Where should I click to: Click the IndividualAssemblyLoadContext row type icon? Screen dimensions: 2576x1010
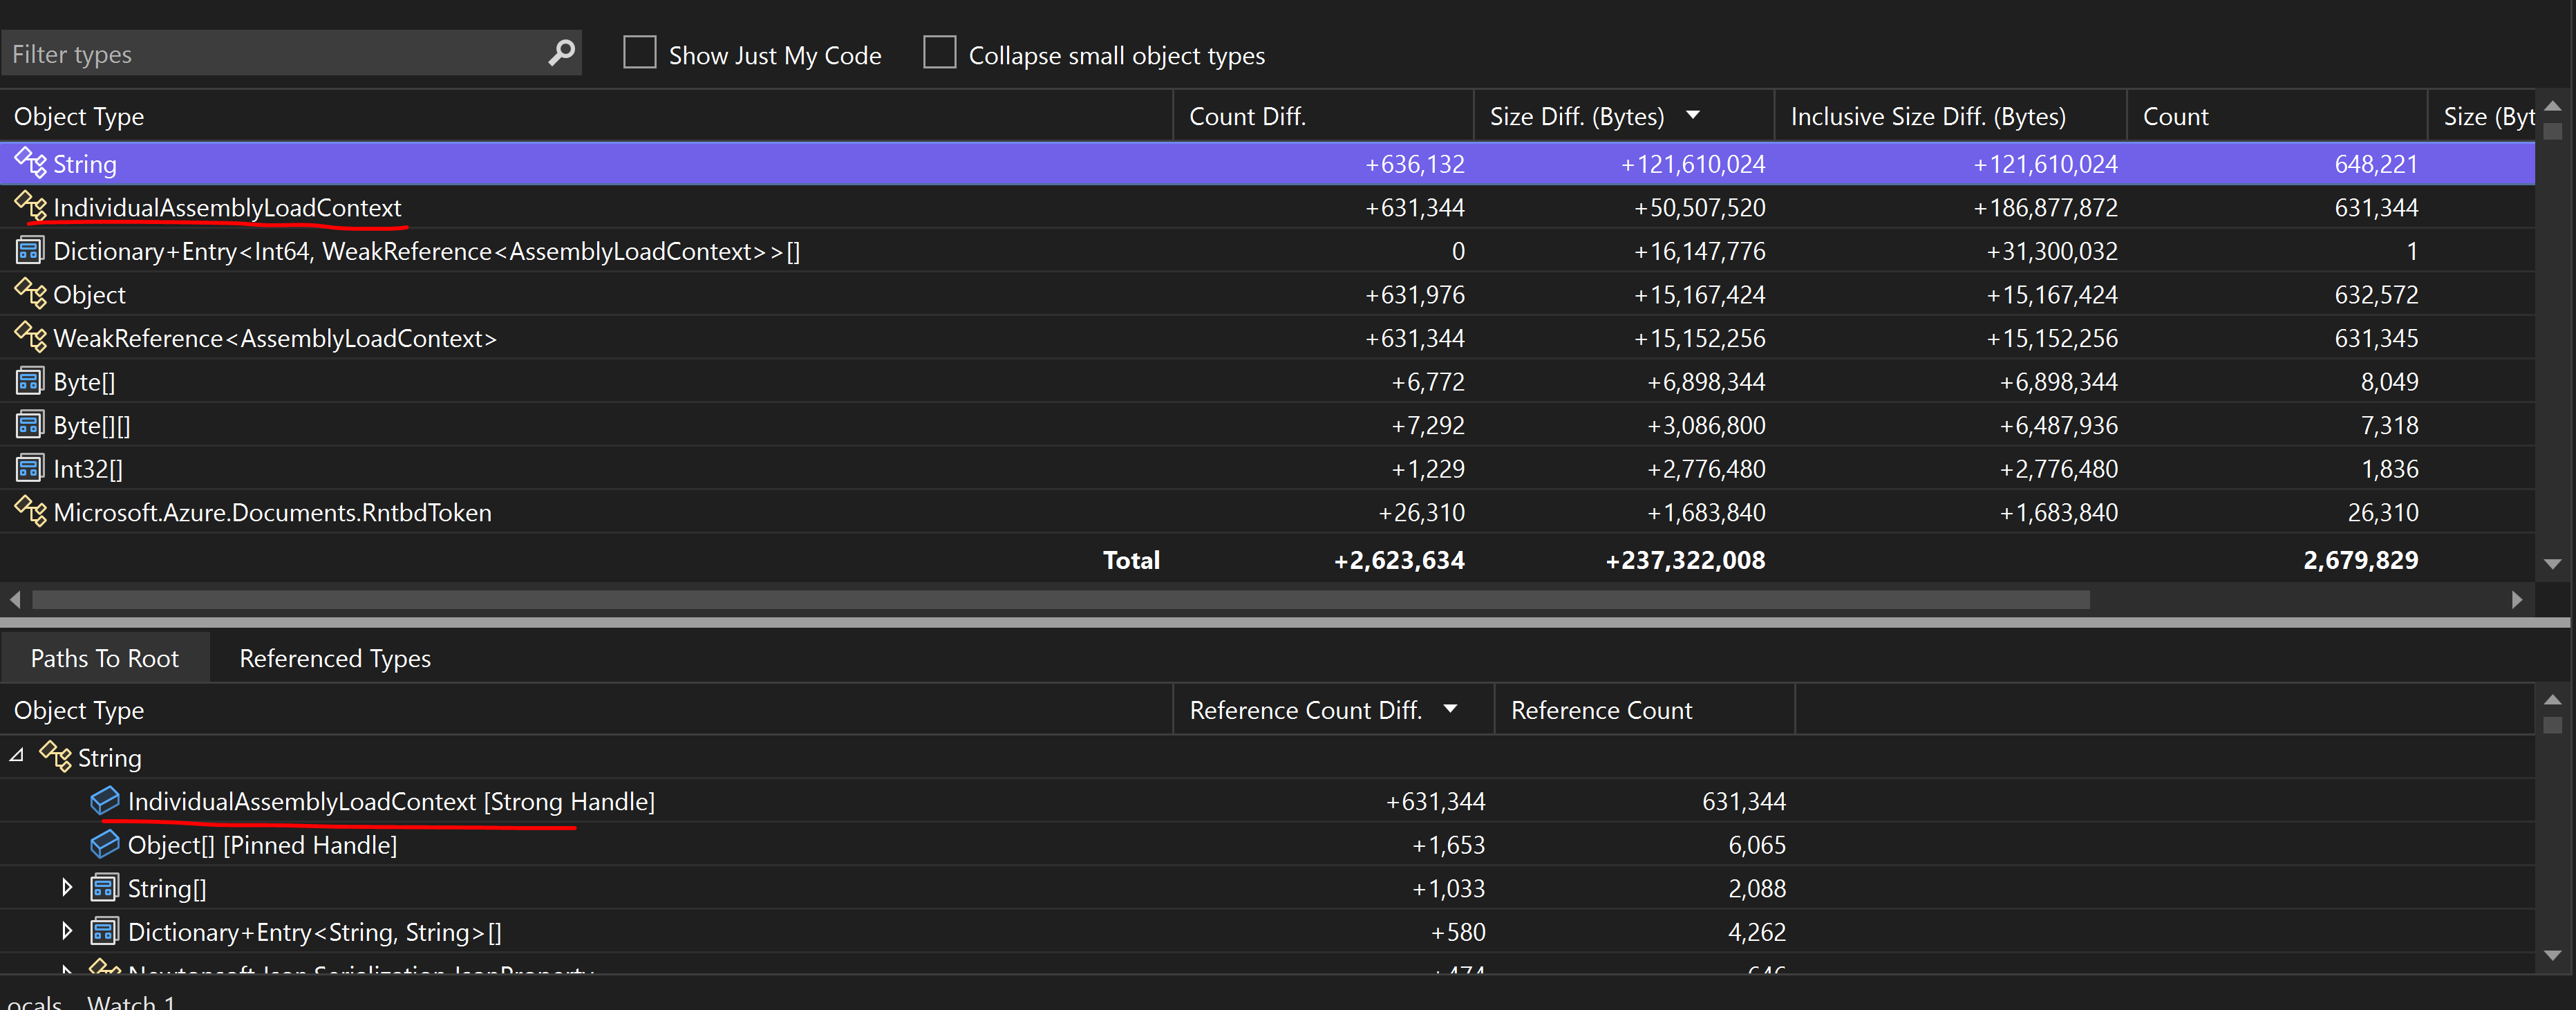[31, 206]
